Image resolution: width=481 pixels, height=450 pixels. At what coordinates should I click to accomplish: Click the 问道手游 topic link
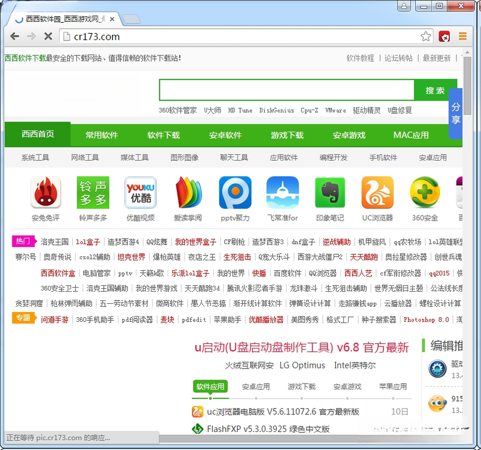[55, 320]
